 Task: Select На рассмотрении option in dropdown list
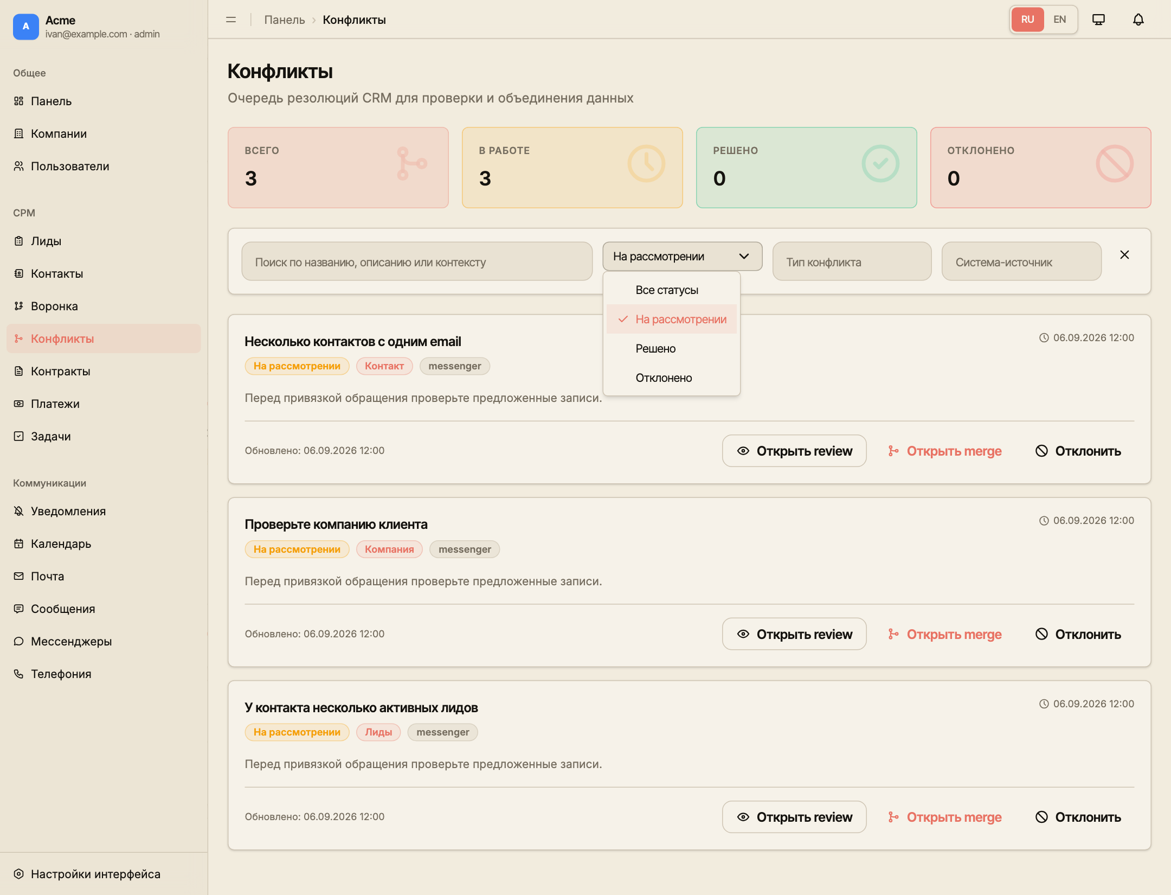671,319
